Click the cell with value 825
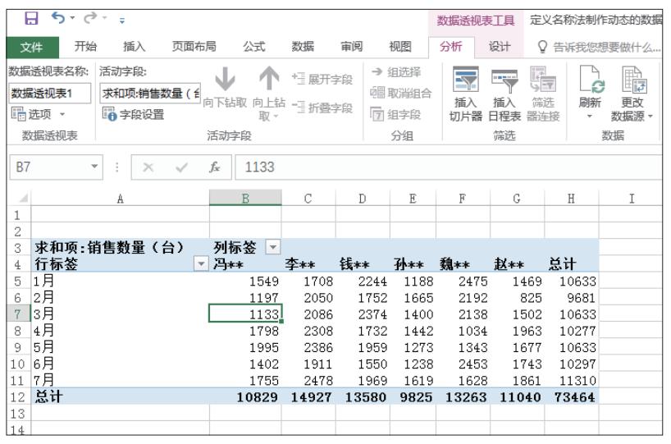Image resolution: width=671 pixels, height=444 pixels. pyautogui.click(x=518, y=297)
